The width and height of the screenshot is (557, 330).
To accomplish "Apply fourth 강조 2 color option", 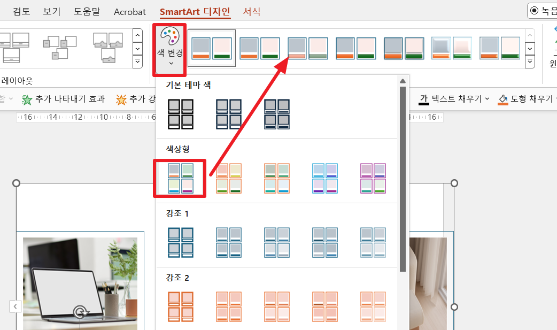I will coord(324,306).
